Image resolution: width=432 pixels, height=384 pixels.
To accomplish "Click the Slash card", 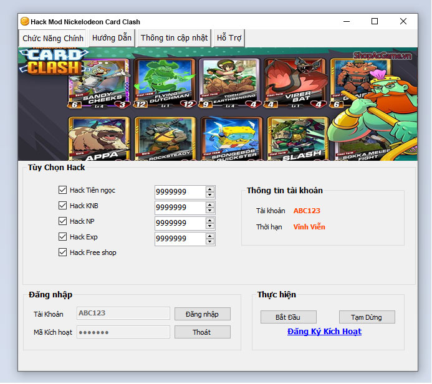I will (298, 139).
